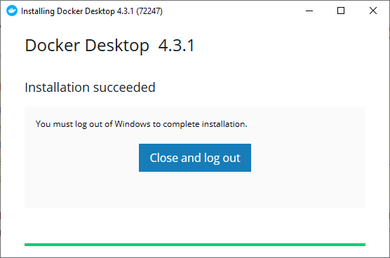
Task: Click gray panel area right of blue button
Action: pyautogui.click(x=308, y=158)
